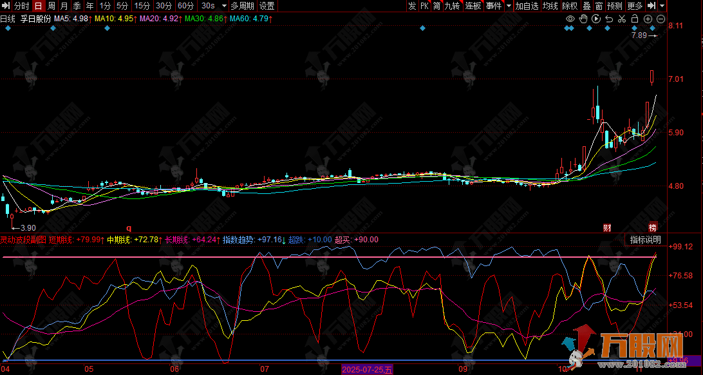The height and width of the screenshot is (375, 703).
Task: Switch to the 分时 tab
Action: point(22,6)
